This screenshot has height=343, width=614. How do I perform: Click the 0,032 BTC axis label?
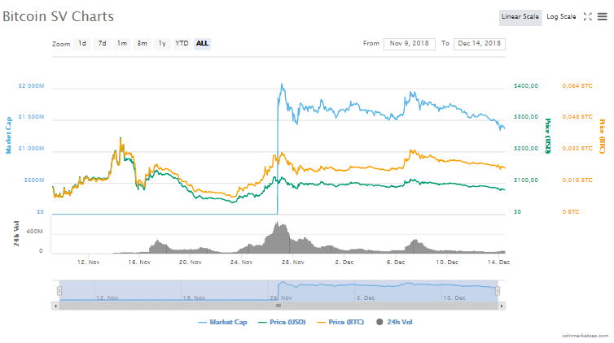point(577,149)
